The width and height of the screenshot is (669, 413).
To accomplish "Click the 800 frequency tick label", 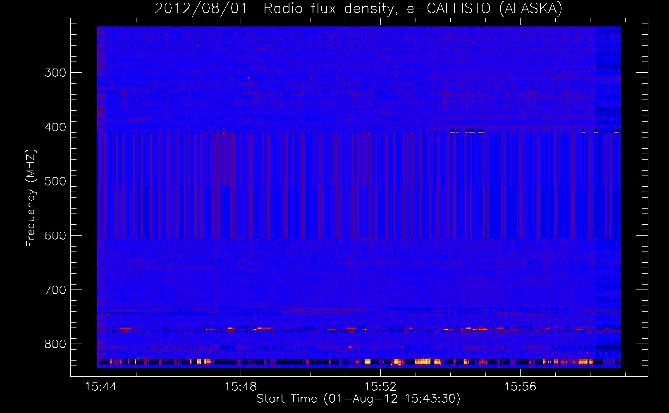I will click(55, 344).
